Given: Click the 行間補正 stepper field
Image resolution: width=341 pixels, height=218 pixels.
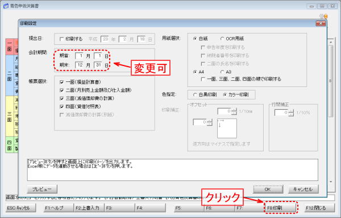Looking at the screenshot, I should pyautogui.click(x=284, y=113).
